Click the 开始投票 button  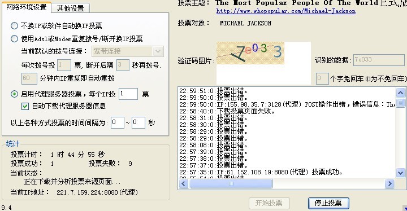click(x=269, y=203)
